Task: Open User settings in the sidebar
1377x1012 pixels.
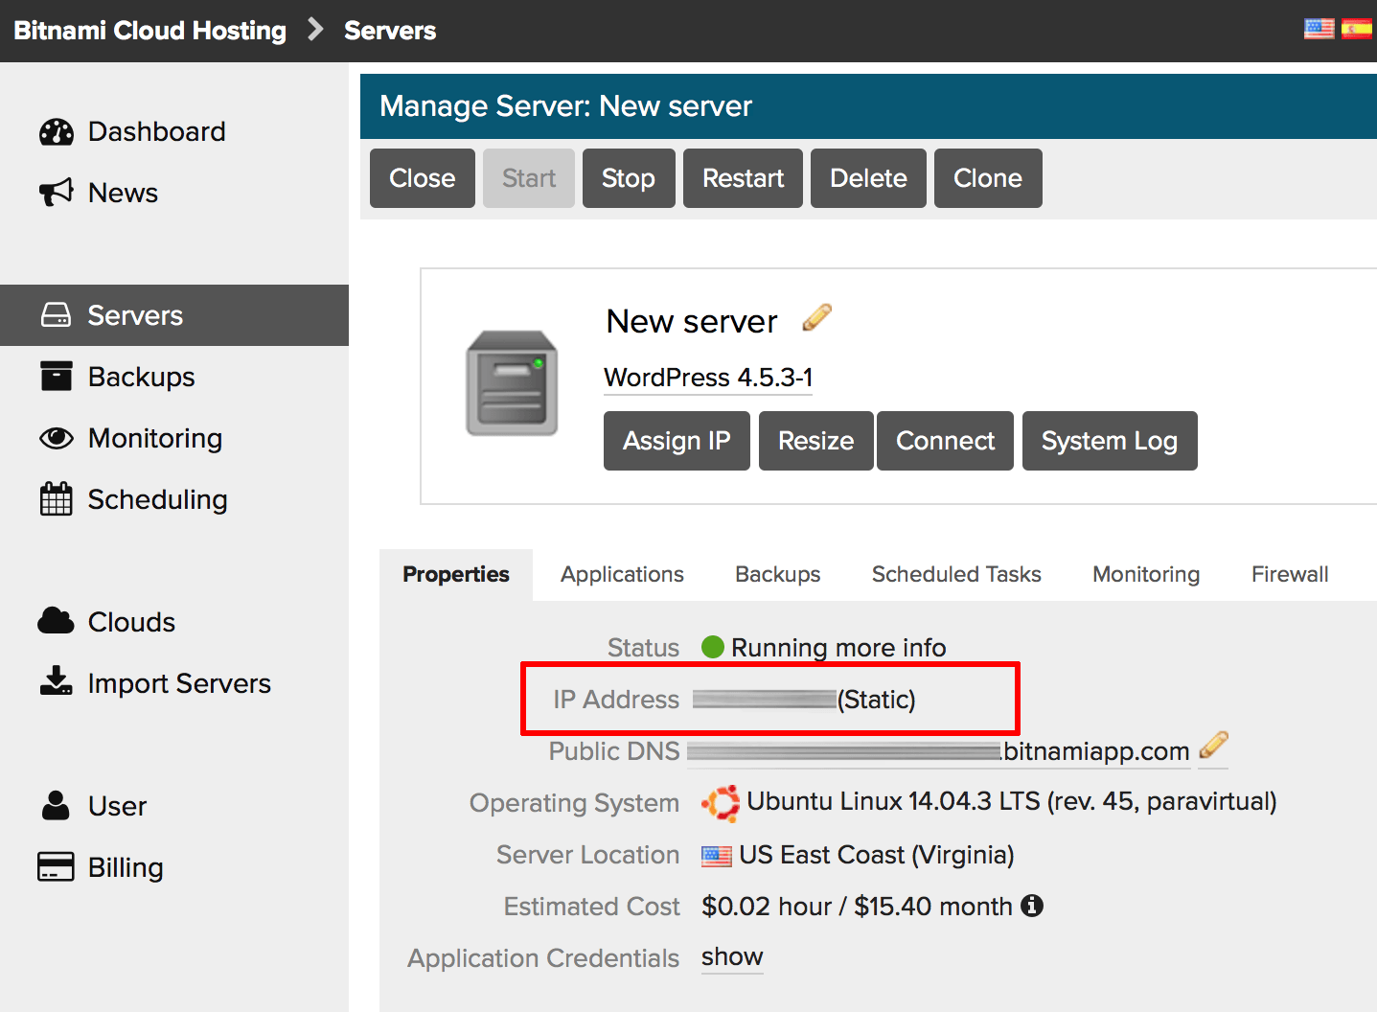Action: 174,806
